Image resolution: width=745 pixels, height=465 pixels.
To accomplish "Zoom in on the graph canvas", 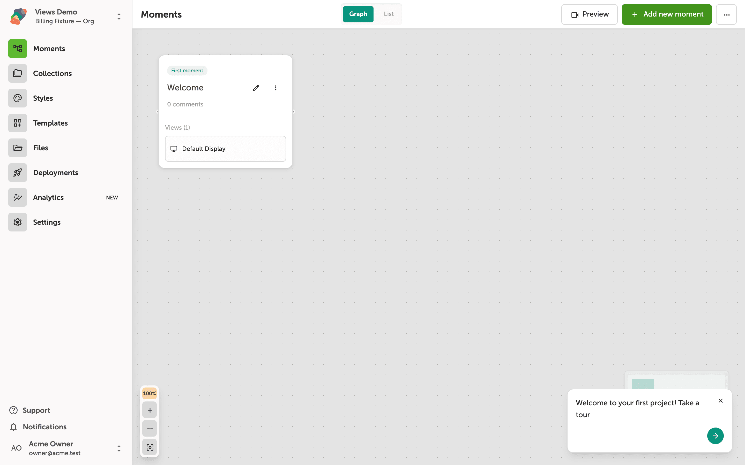I will [150, 410].
